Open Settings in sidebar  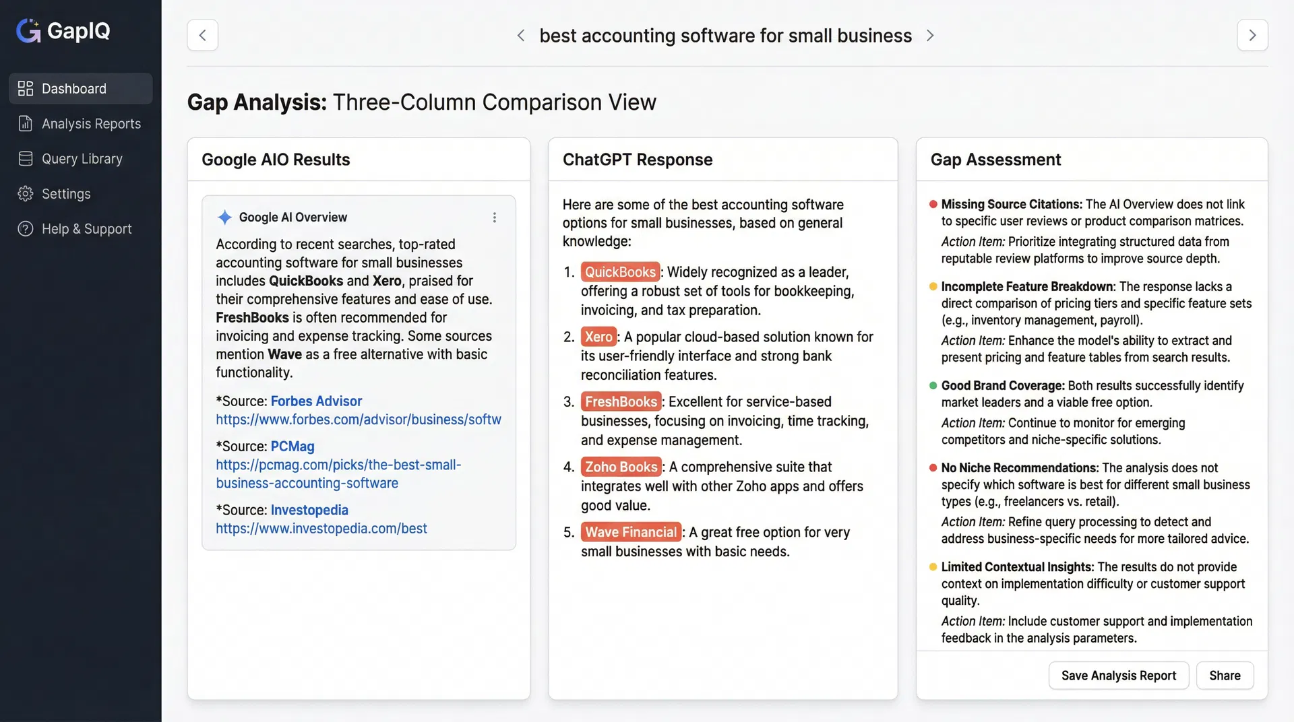81,193
